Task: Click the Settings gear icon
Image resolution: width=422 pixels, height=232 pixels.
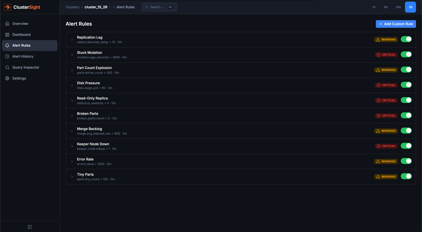Action: pos(7,78)
